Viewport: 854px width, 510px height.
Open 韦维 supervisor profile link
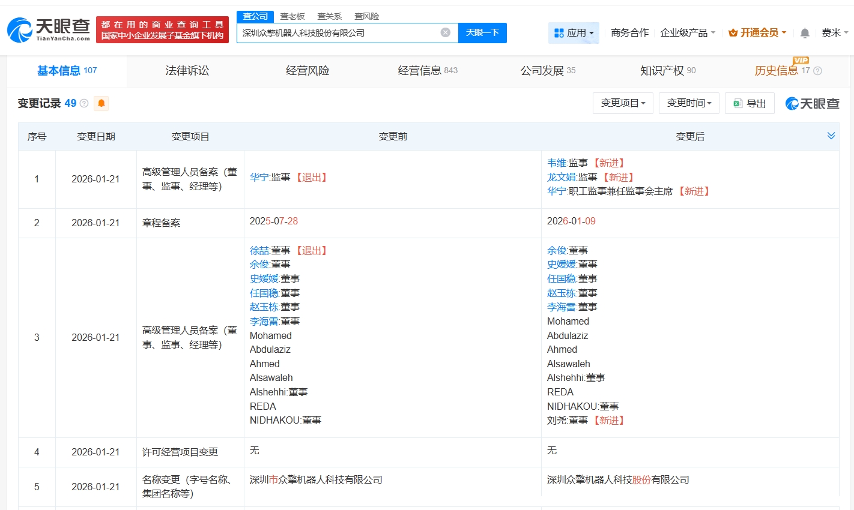(557, 163)
